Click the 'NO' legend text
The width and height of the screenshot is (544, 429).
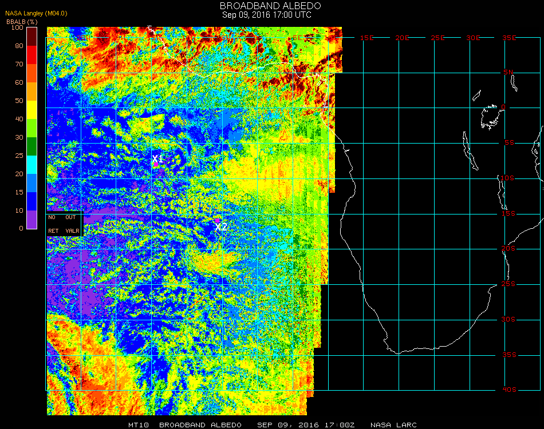pos(52,217)
